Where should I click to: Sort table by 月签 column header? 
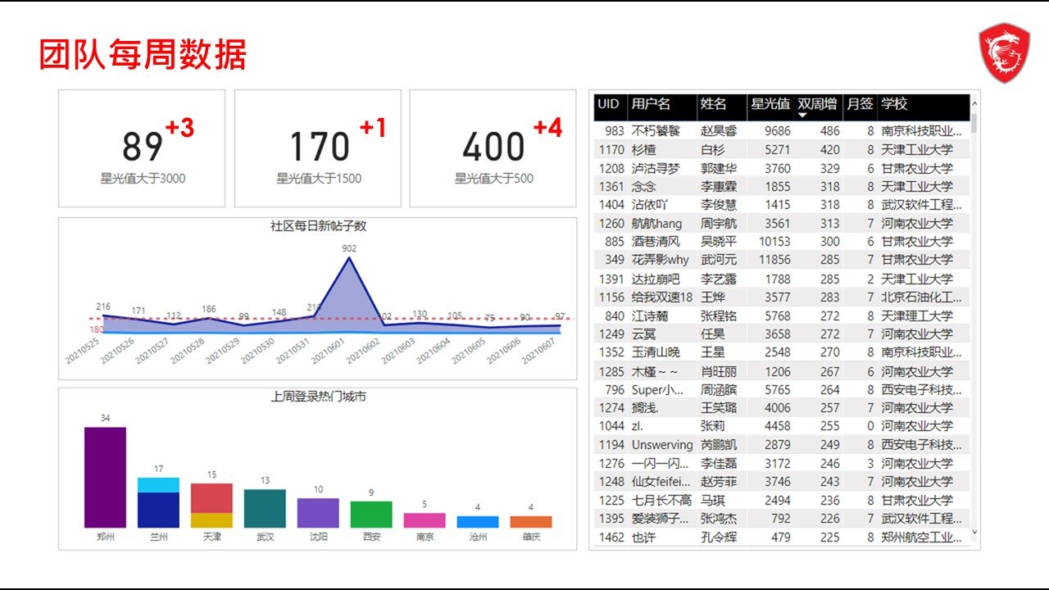click(x=860, y=104)
